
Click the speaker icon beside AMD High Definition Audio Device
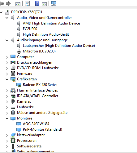coord(19,23)
